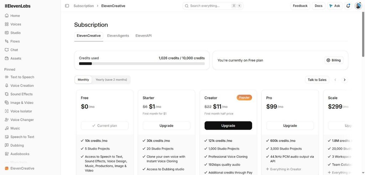Open the Voices section icon

(x=6, y=24)
